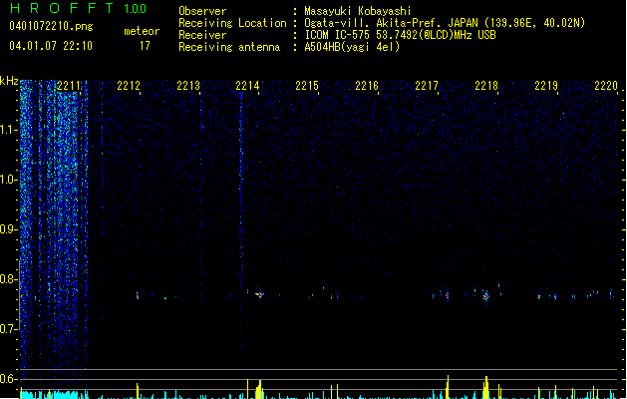Click the 0.7 frequency axis label
The width and height of the screenshot is (627, 399).
click(8, 329)
